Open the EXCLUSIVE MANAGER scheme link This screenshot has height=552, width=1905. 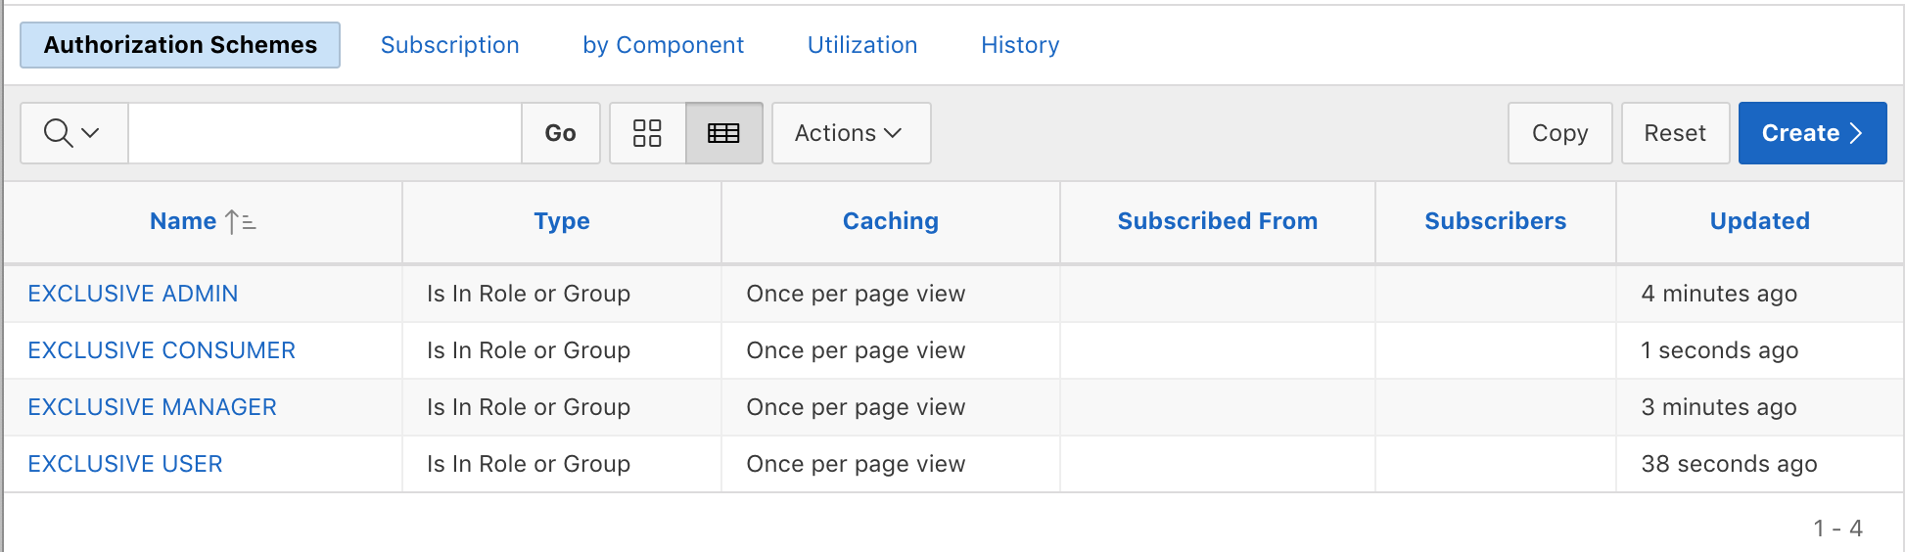[x=152, y=407]
